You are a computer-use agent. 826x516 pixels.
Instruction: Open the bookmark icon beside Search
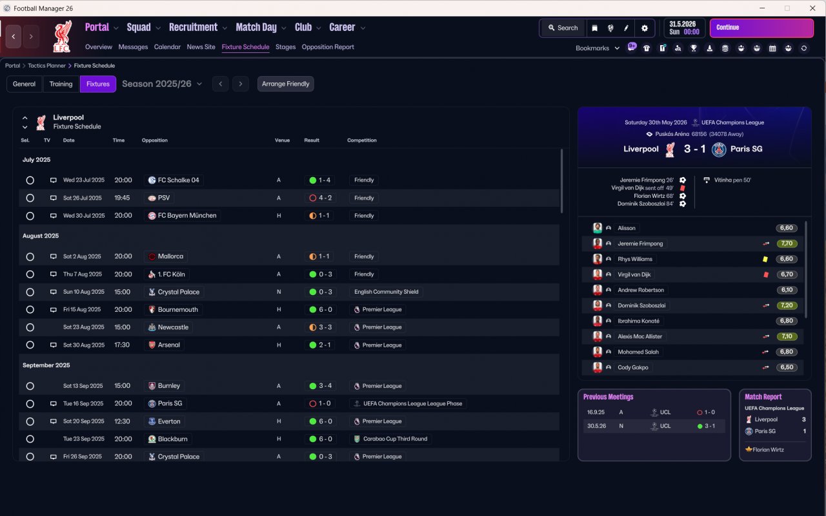[594, 28]
